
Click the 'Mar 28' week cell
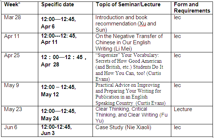click(20, 24)
